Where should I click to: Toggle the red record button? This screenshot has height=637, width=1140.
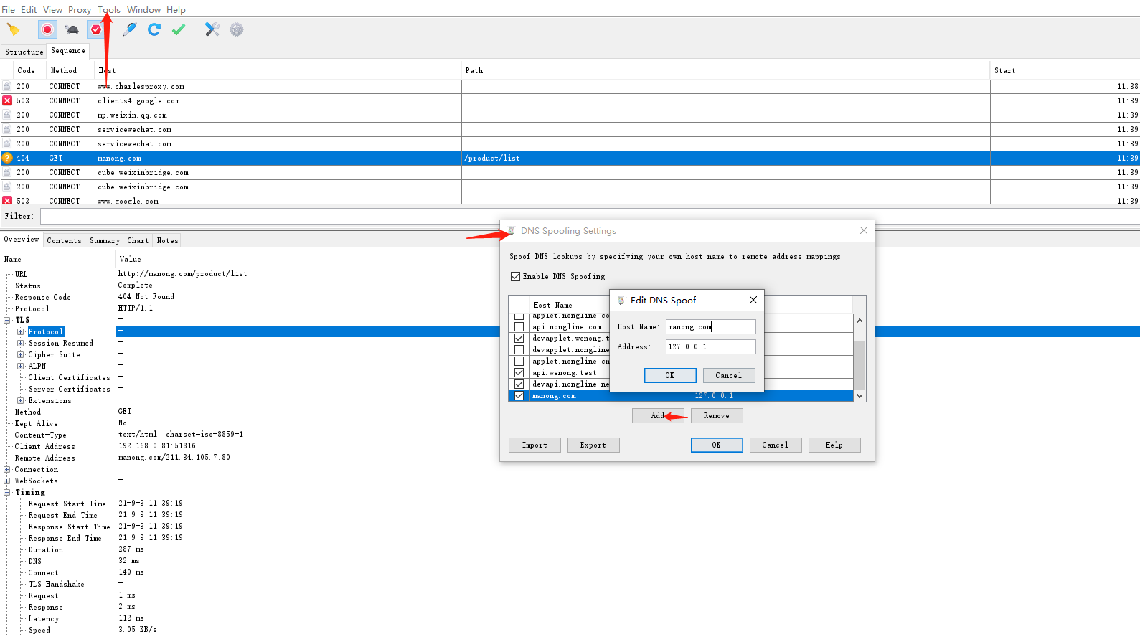pos(47,29)
